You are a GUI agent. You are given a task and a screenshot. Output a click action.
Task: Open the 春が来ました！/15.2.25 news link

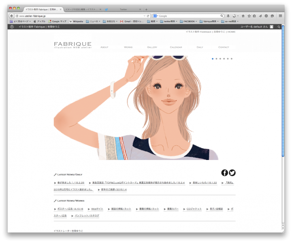point(71,183)
